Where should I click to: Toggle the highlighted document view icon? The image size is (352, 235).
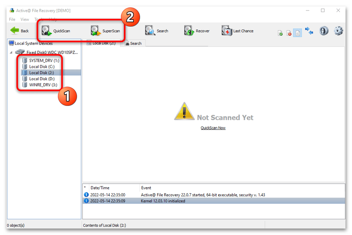tap(297, 33)
